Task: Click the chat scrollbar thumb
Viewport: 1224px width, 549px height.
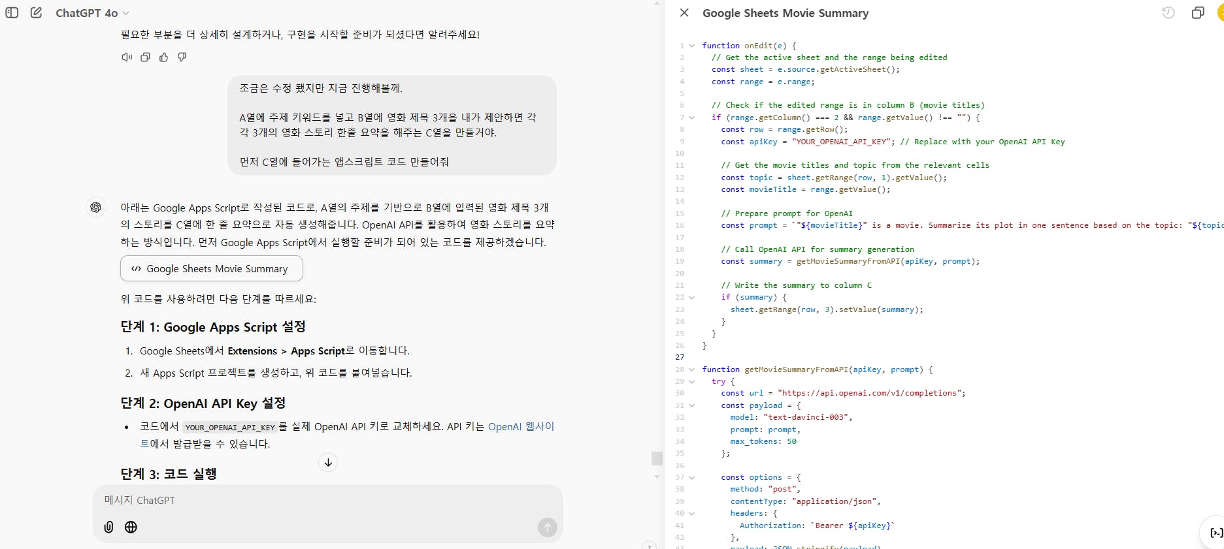Action: click(x=657, y=458)
